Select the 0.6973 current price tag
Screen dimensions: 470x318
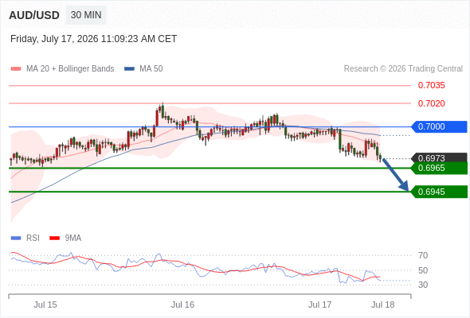pyautogui.click(x=439, y=157)
